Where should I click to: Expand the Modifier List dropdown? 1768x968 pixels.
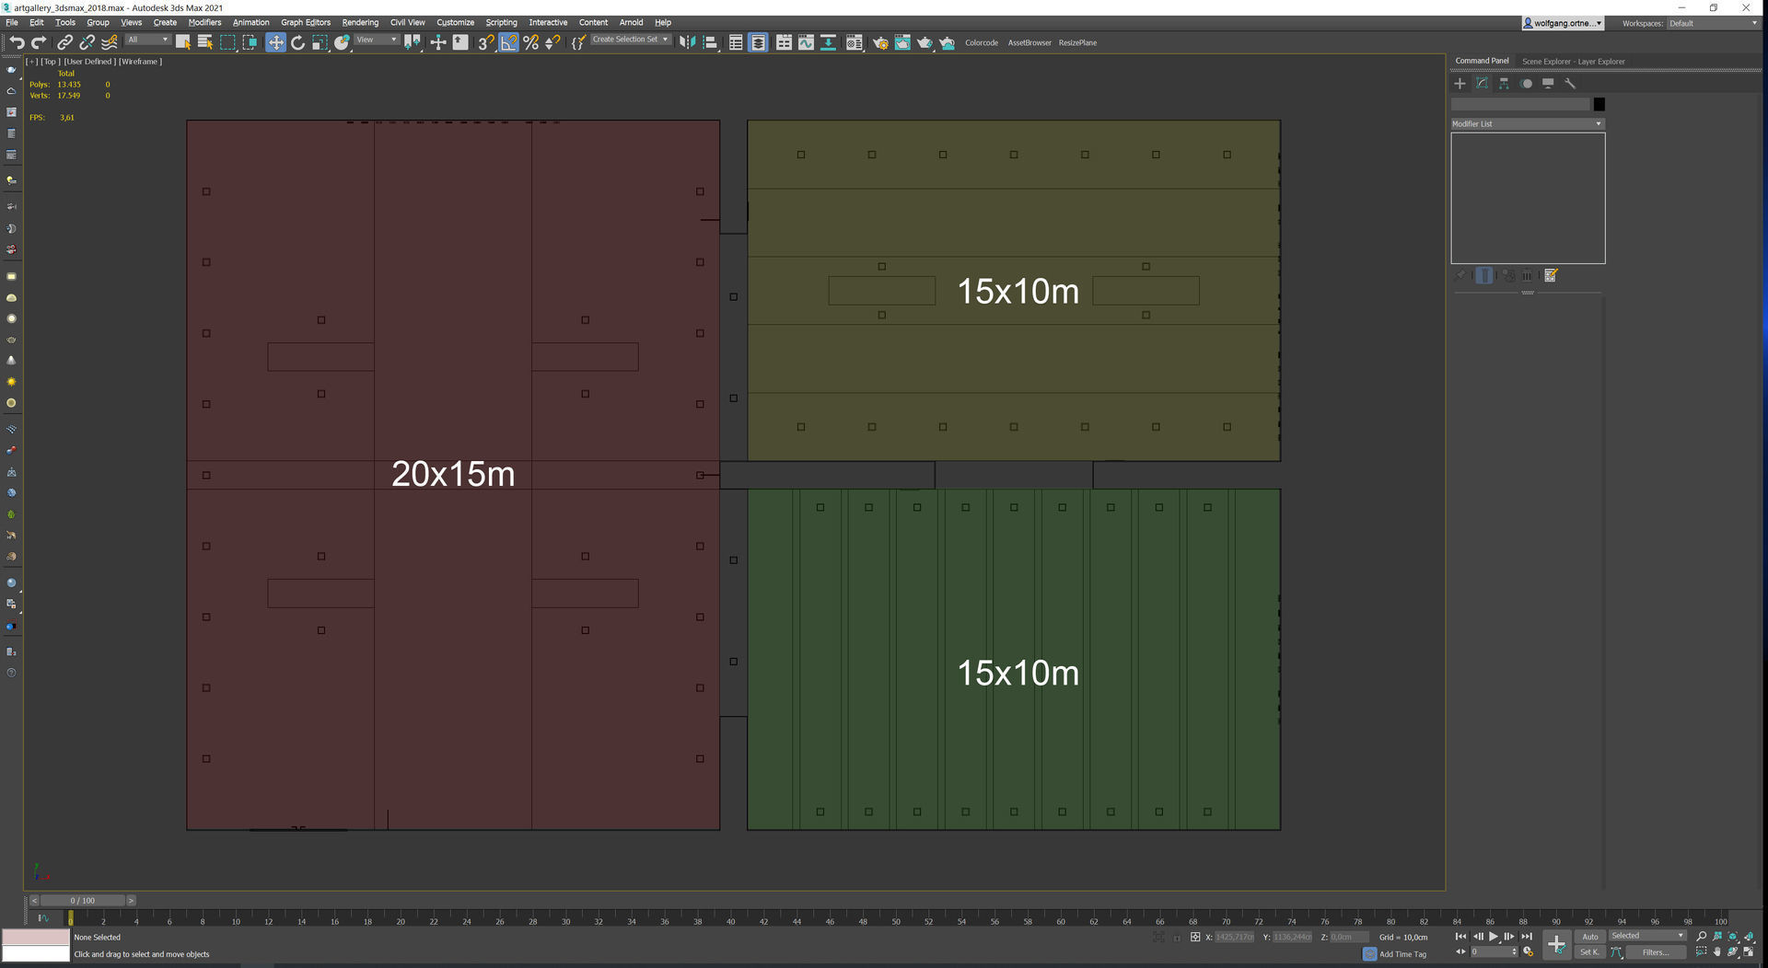click(1528, 123)
